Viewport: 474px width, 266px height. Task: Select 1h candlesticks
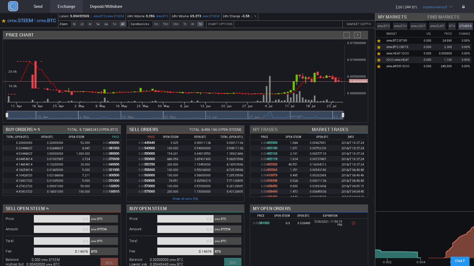tap(184, 24)
